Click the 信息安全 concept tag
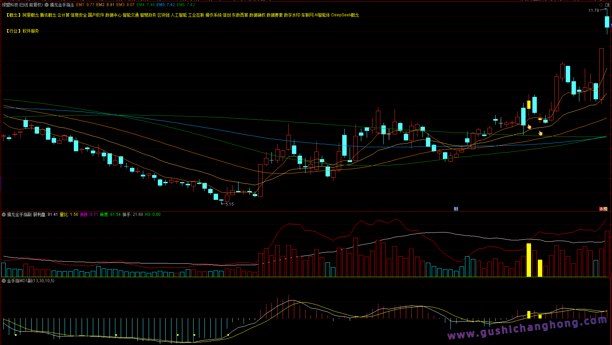Screen dimensions: 612x345 click(x=79, y=15)
